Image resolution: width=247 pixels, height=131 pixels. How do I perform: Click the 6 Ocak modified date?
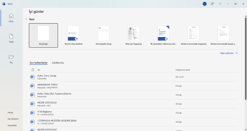tap(179, 86)
